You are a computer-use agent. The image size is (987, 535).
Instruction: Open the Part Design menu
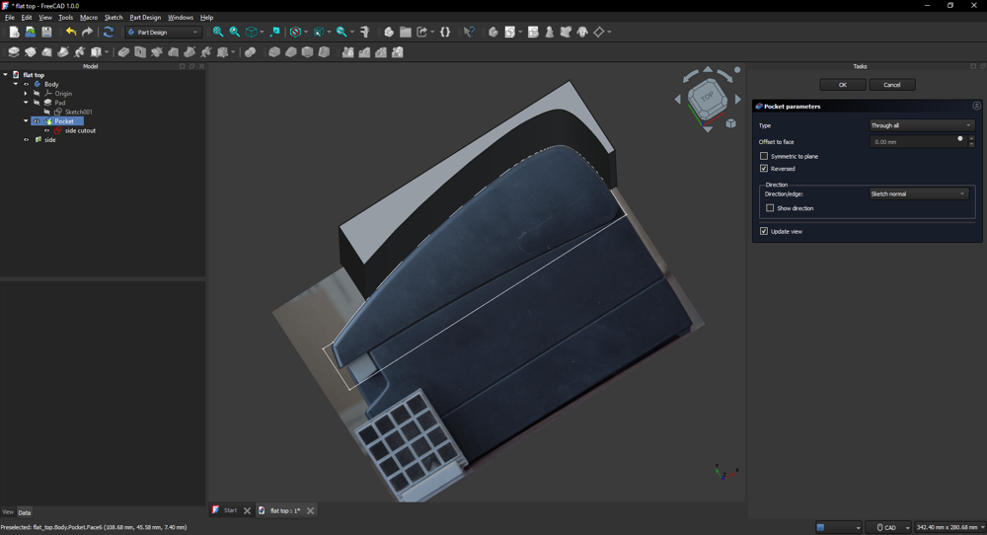pyautogui.click(x=145, y=18)
